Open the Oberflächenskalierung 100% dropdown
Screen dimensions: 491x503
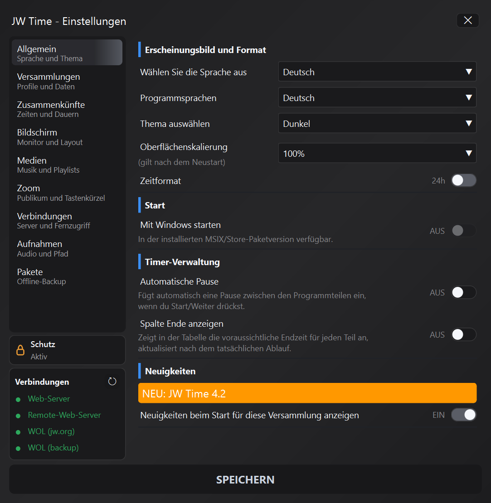click(377, 153)
